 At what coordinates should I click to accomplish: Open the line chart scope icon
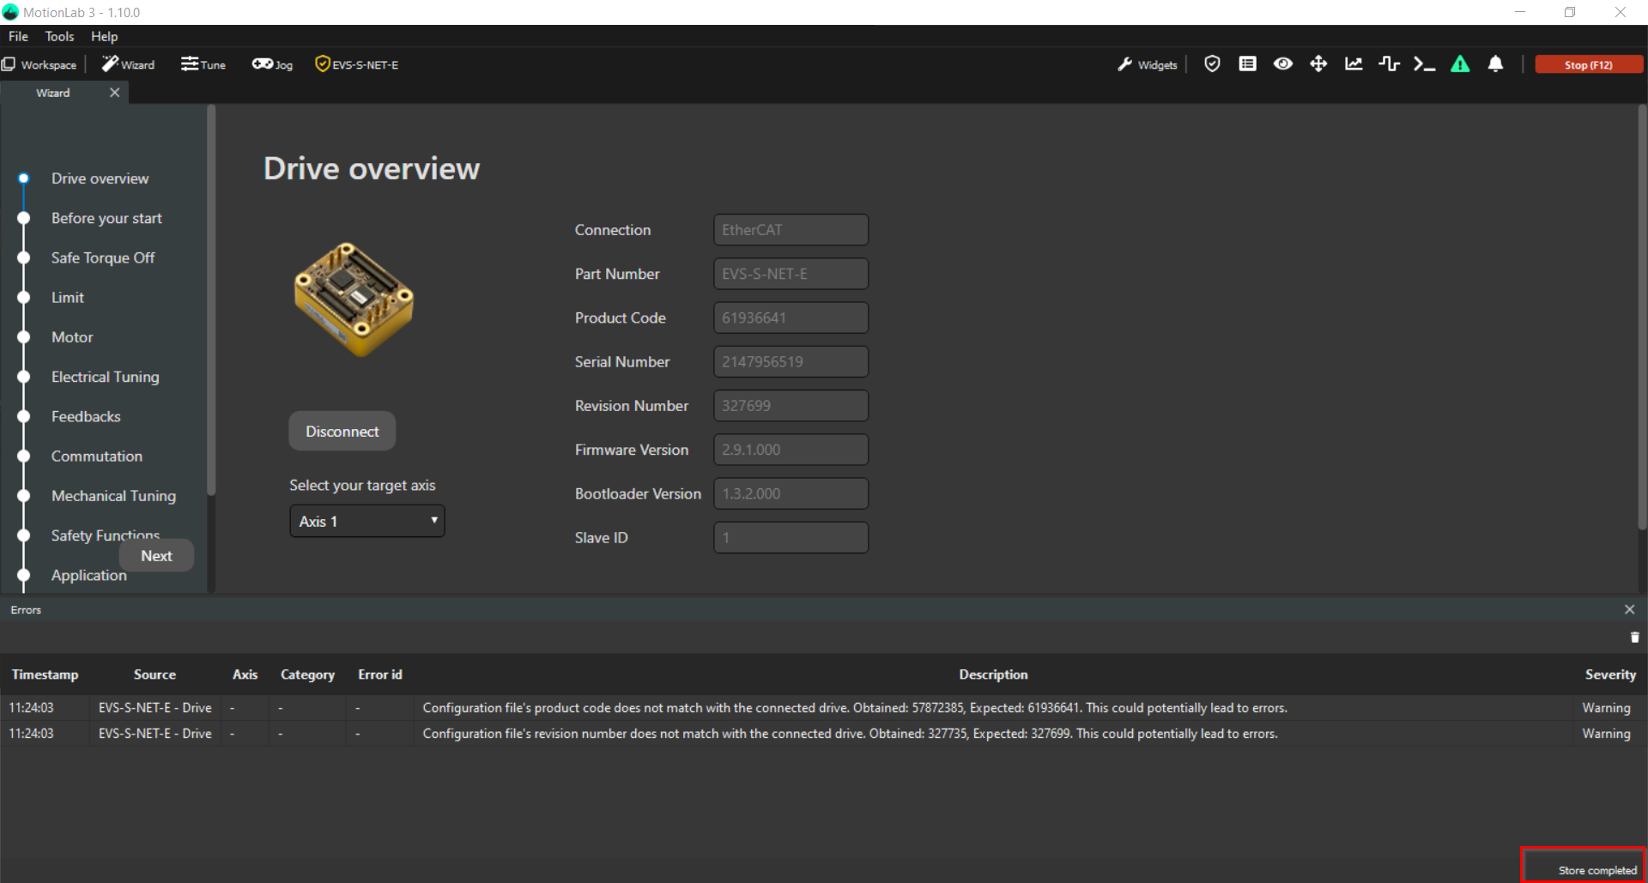tap(1354, 64)
